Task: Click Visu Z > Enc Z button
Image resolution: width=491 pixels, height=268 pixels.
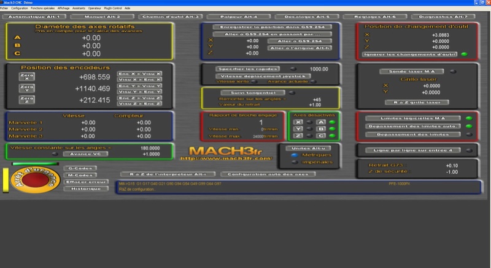Action: click(139, 103)
